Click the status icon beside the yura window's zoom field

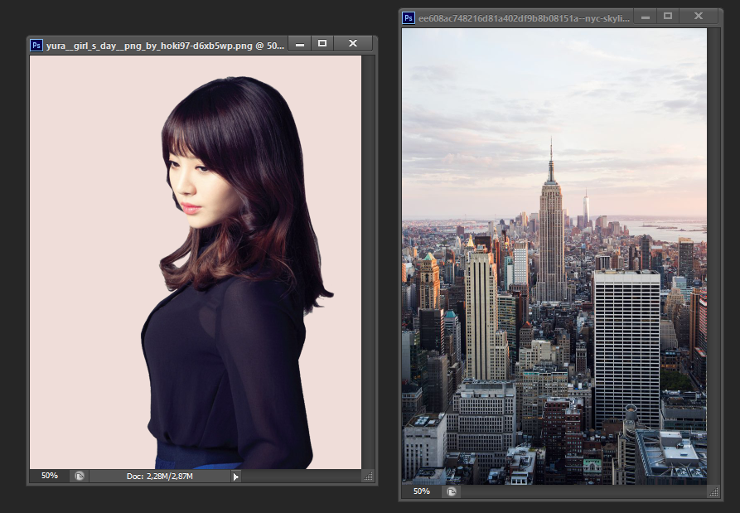[80, 477]
